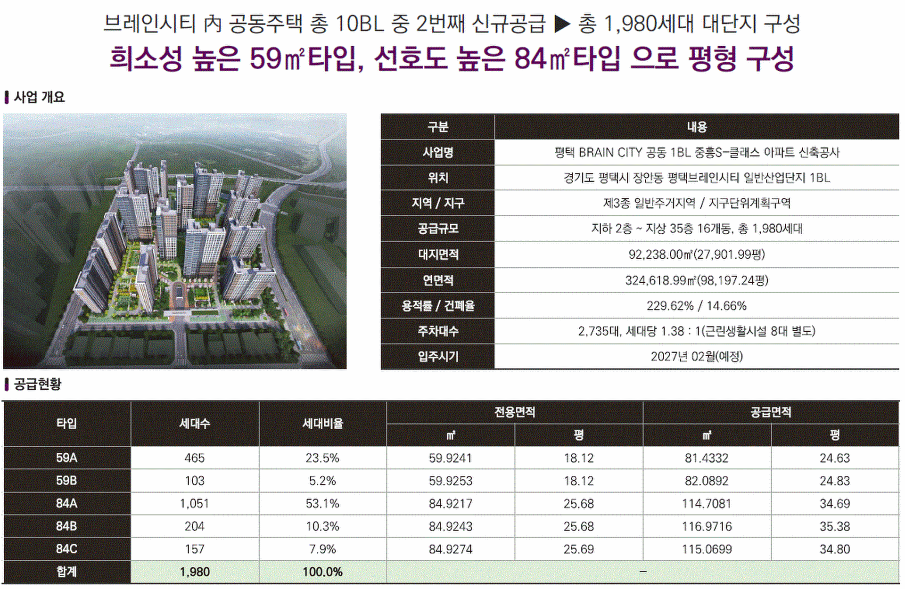905x589 pixels.
Task: Click the purple headline about 59㎡ and 84㎡ types
Action: tap(452, 59)
